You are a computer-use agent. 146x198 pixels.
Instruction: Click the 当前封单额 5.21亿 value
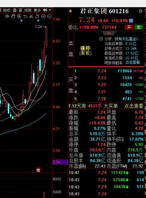coord(131,44)
